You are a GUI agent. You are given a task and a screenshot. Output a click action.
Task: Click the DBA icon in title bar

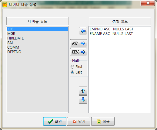(5, 5)
